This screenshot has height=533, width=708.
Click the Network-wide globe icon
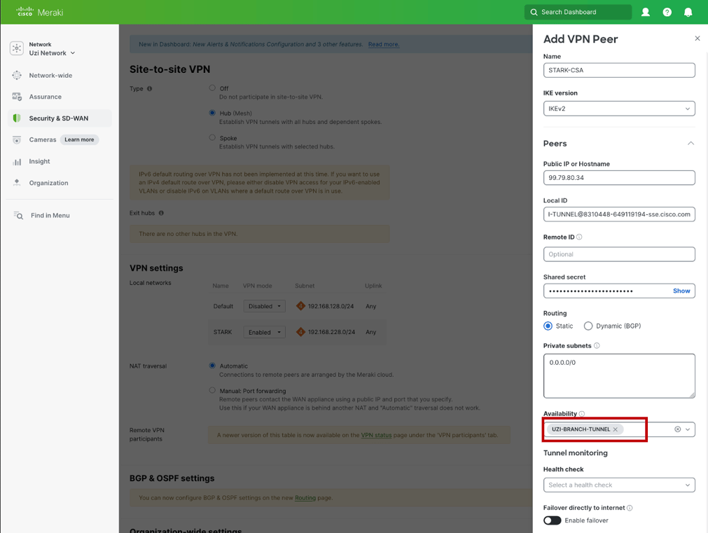pos(17,76)
